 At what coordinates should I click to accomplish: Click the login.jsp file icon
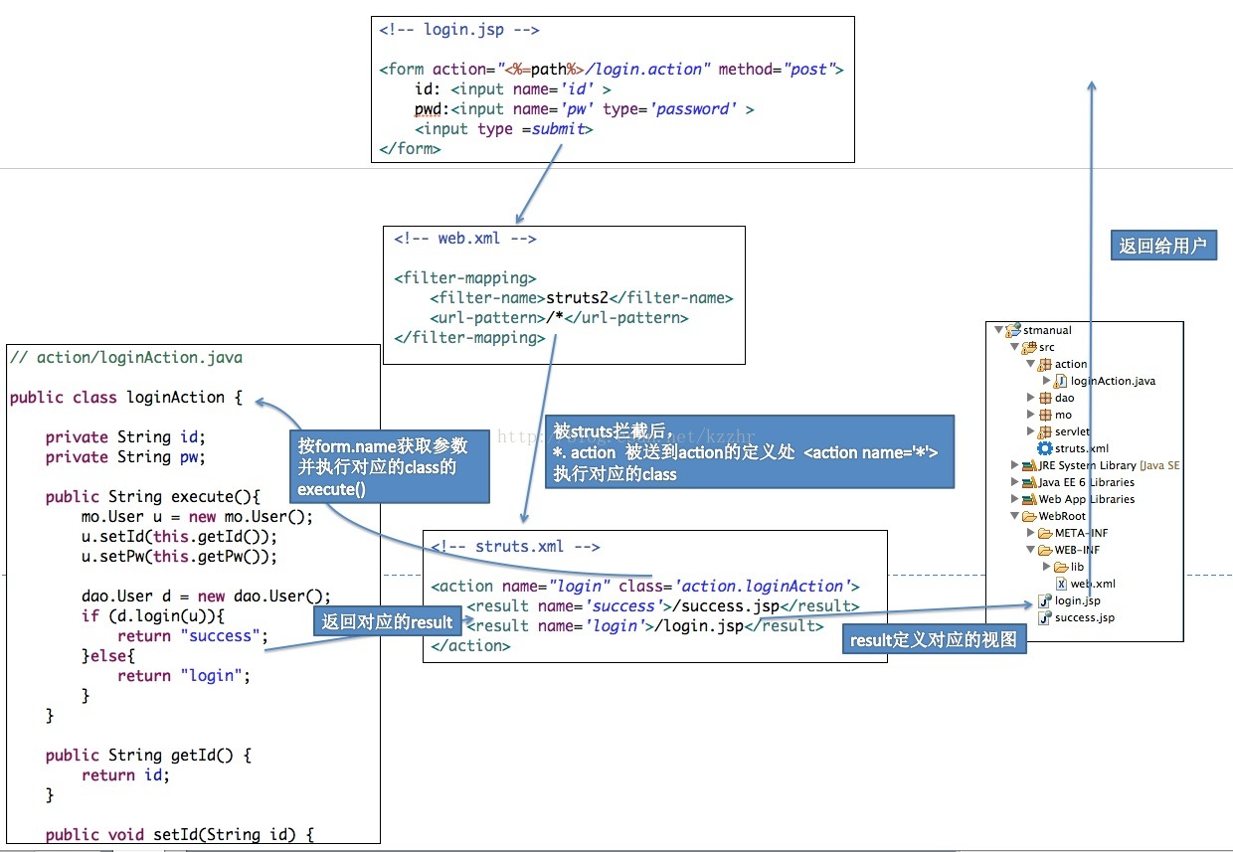[x=1045, y=600]
